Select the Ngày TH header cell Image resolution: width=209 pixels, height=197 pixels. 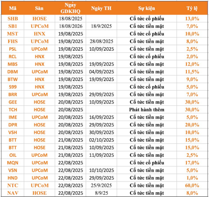coord(101,8)
